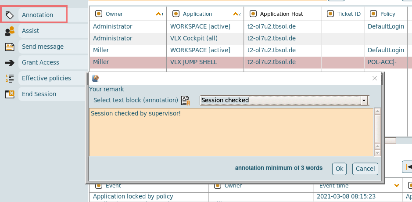Image resolution: width=412 pixels, height=202 pixels.
Task: Toggle the Ticket ID column filter button
Action: tap(330, 14)
